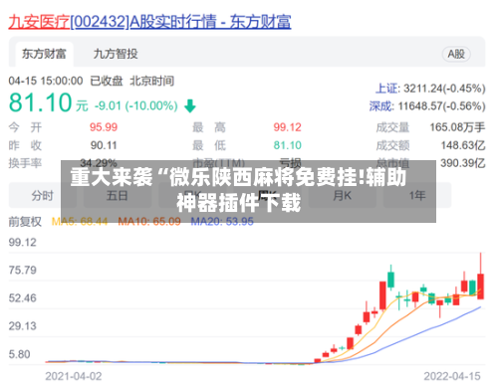This screenshot has width=498, height=383.
Task: Open the 九安医疗[002432]A股实时行情 title link
Action: pyautogui.click(x=149, y=22)
